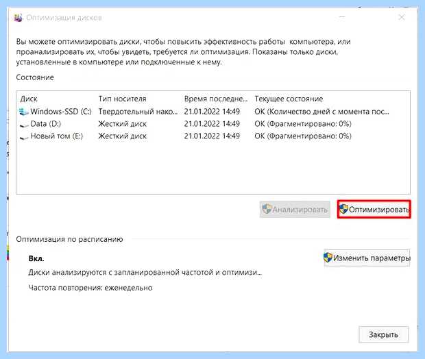This screenshot has height=359, width=425.
Task: Click Твердотельный накопитель media type cell
Action: coord(138,112)
